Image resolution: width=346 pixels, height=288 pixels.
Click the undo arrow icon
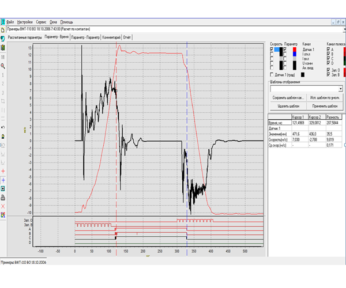tap(3, 127)
